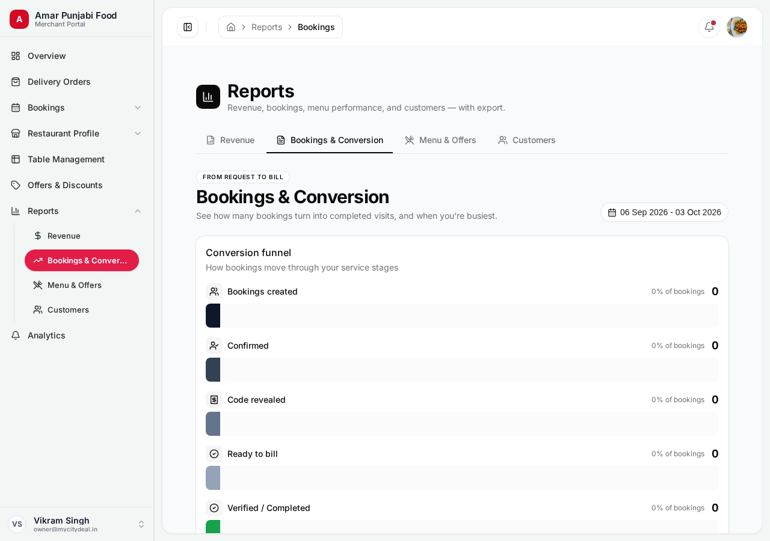Image resolution: width=770 pixels, height=541 pixels.
Task: Open Offers & Discounts in the sidebar
Action: pos(77,185)
